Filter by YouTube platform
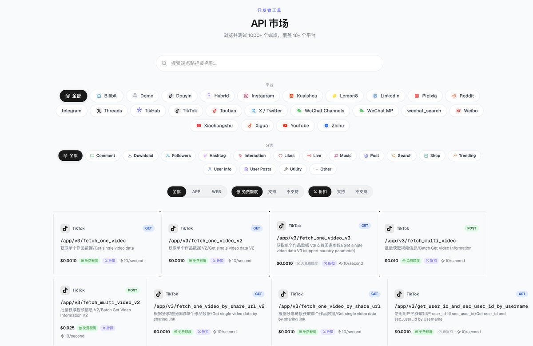 [x=295, y=126]
